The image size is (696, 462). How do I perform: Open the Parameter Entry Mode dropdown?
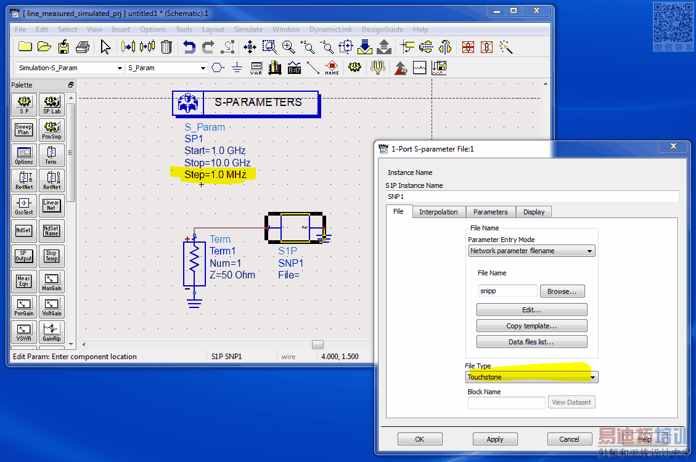531,251
